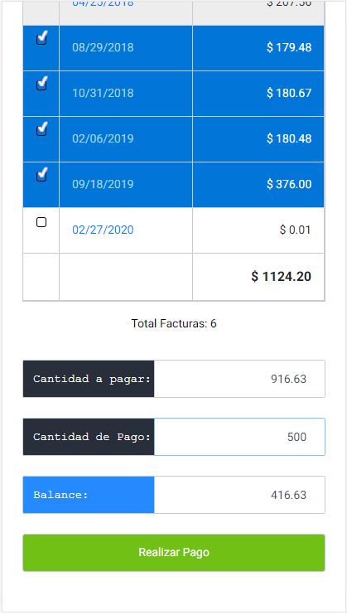The width and height of the screenshot is (347, 615).
Task: Select the $ 376.00 amount cell
Action: tap(258, 185)
